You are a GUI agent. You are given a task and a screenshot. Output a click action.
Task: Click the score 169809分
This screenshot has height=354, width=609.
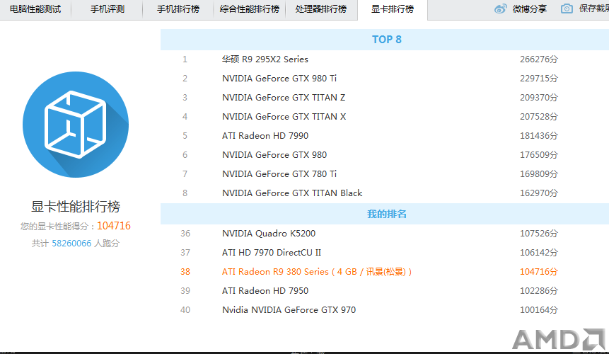(539, 173)
